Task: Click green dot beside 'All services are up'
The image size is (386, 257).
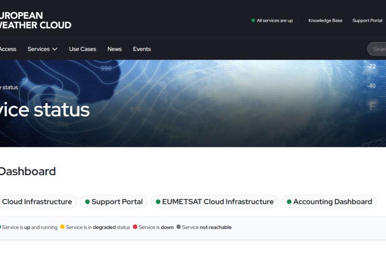Action: pyautogui.click(x=253, y=20)
